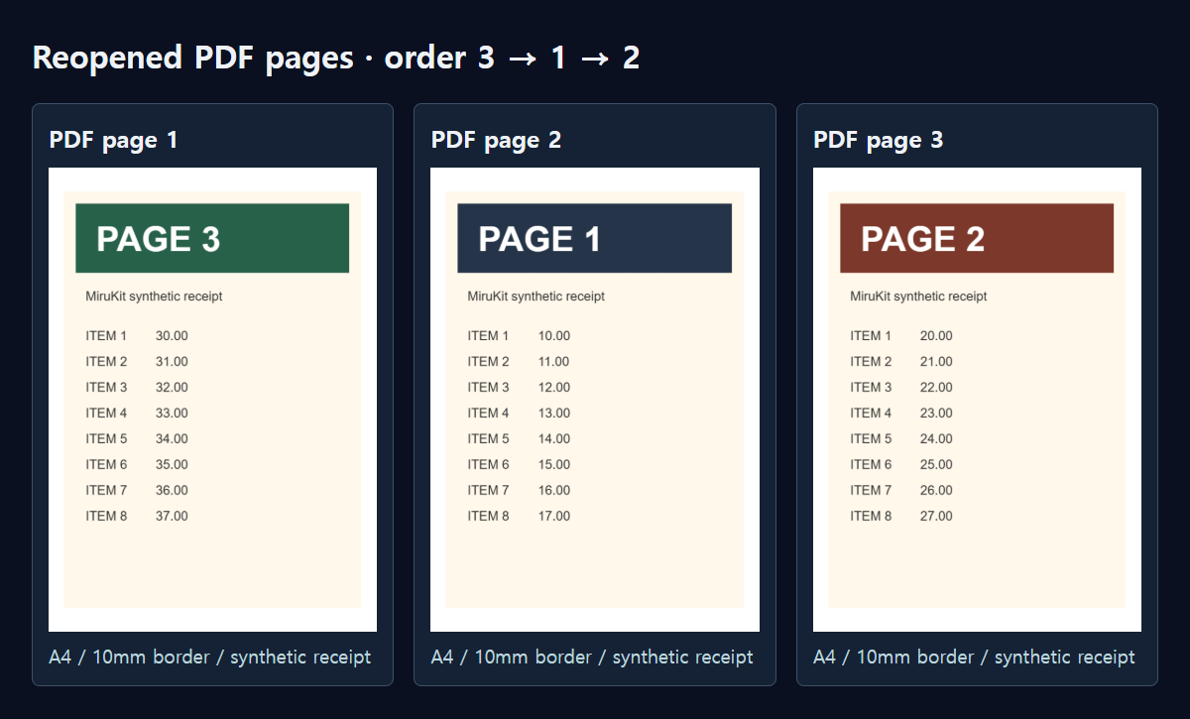Click the 'A4 / 10mm border' caption under PDF page 1
The width and height of the screenshot is (1190, 719).
[210, 657]
